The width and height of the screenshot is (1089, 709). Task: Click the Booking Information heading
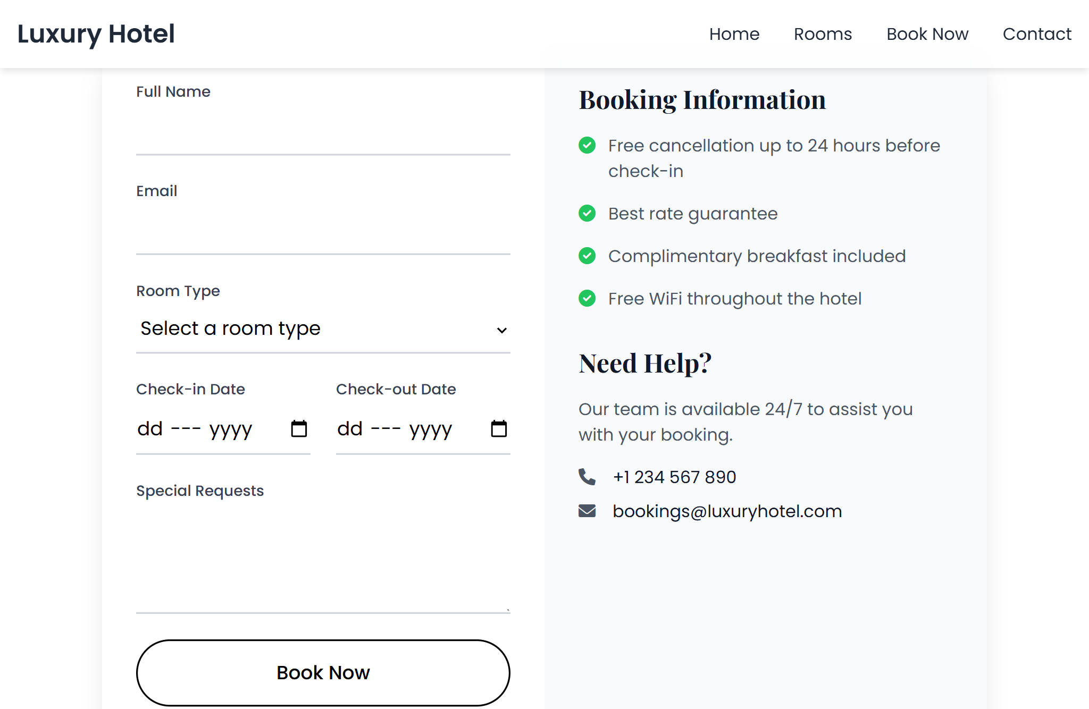tap(702, 100)
